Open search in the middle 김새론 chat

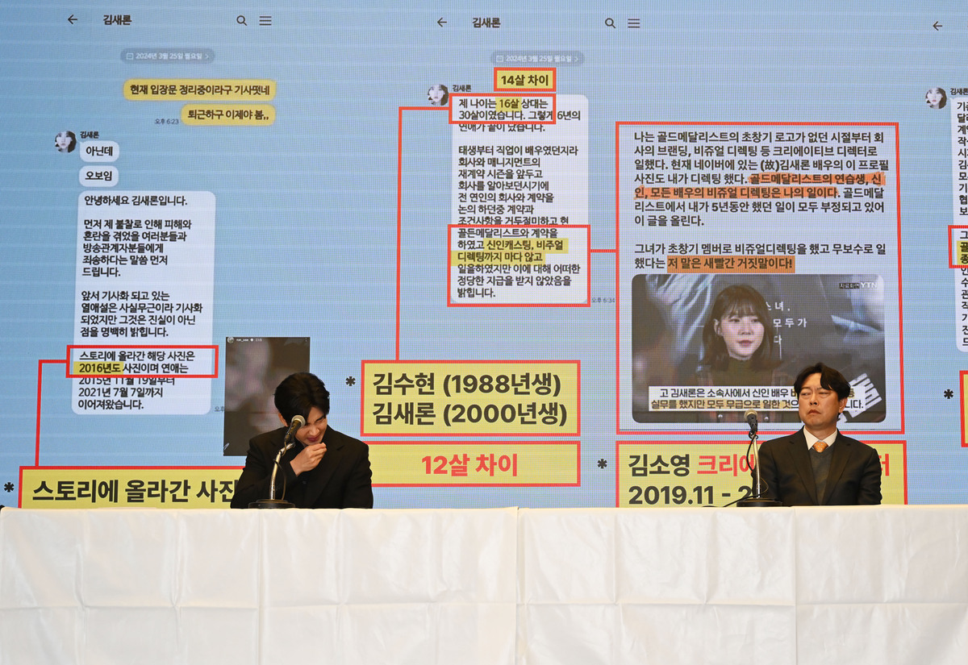(611, 23)
